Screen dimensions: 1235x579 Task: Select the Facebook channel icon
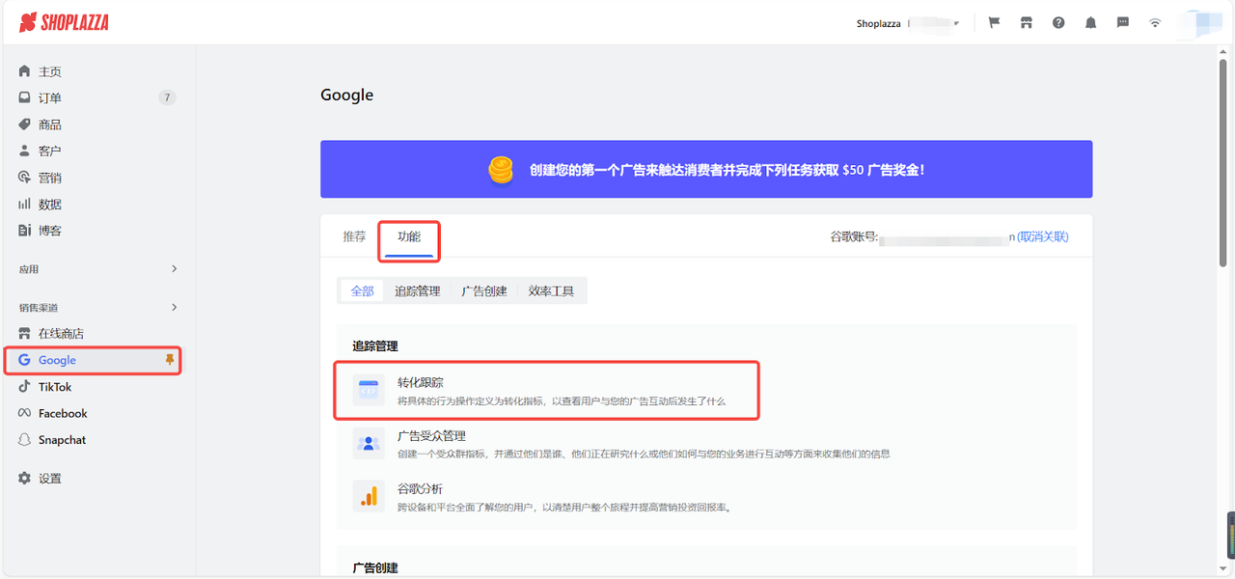click(x=23, y=412)
